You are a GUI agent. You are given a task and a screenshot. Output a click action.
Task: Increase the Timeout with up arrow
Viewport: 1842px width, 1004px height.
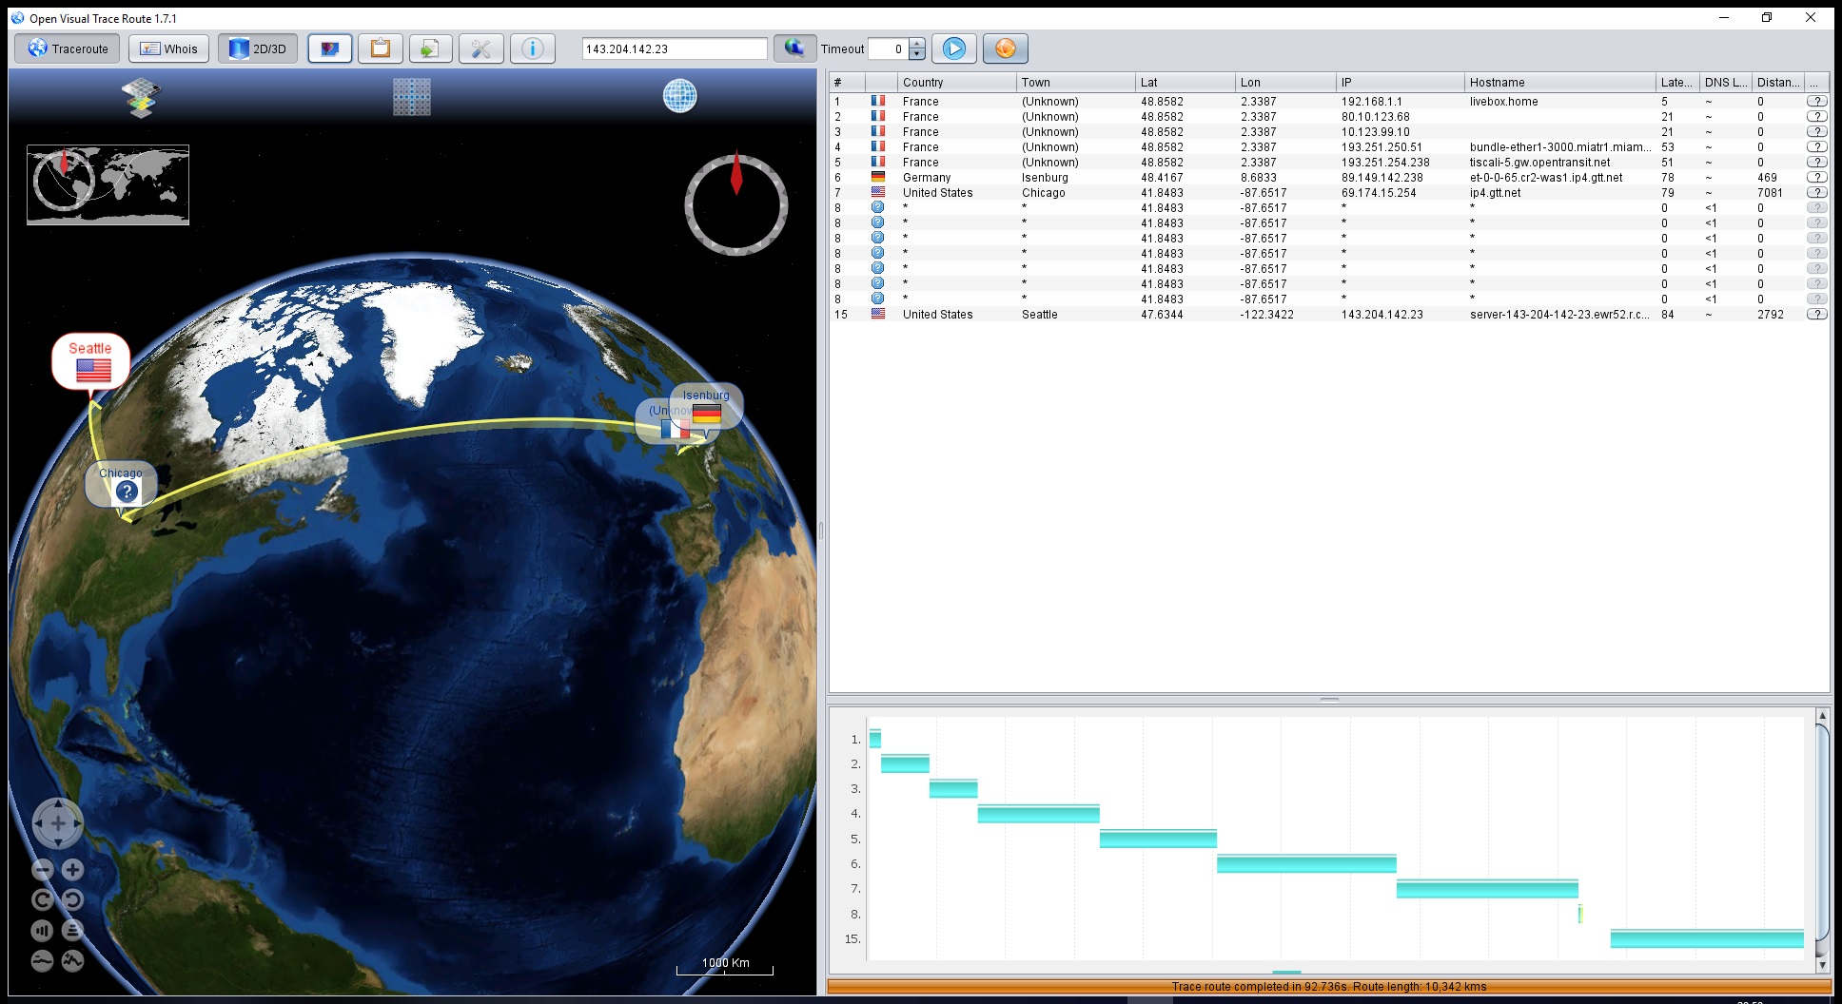(x=917, y=43)
